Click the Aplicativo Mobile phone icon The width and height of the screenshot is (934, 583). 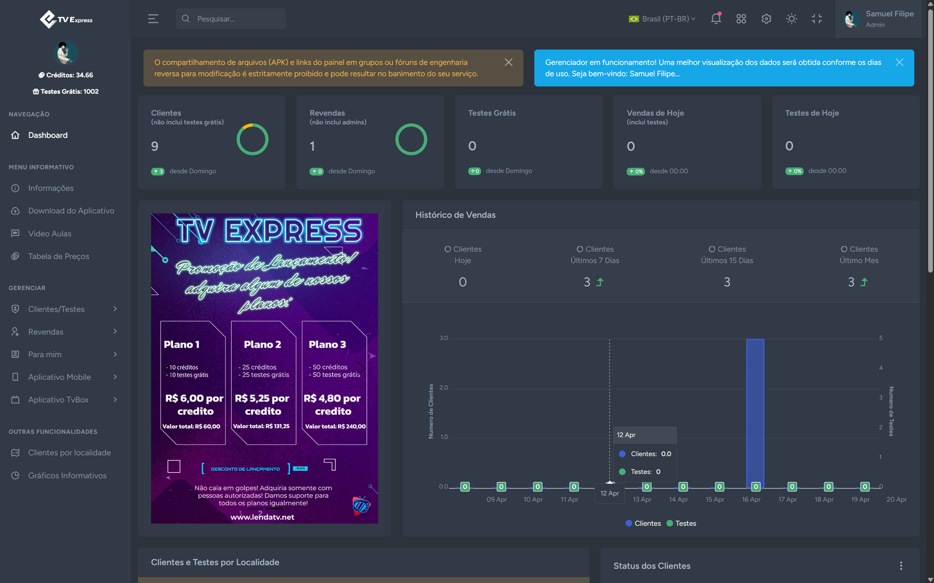pos(16,377)
